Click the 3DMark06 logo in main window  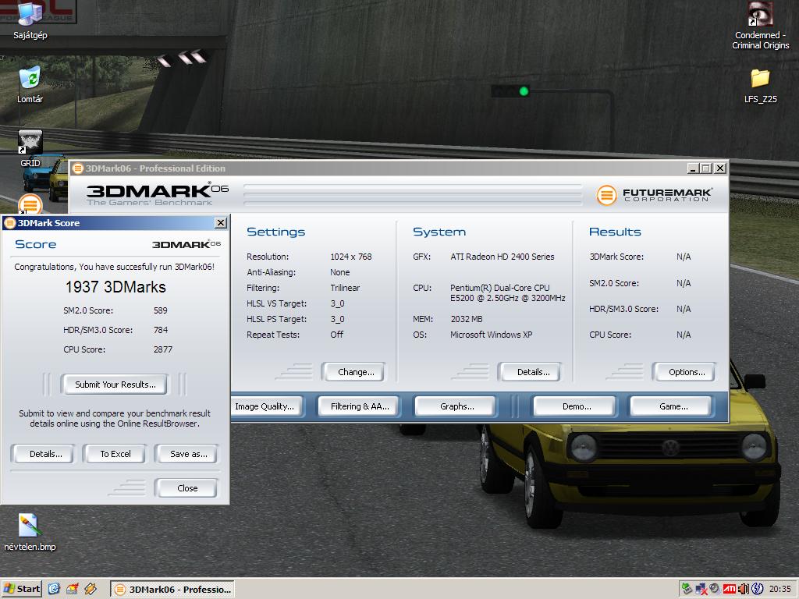tap(158, 194)
